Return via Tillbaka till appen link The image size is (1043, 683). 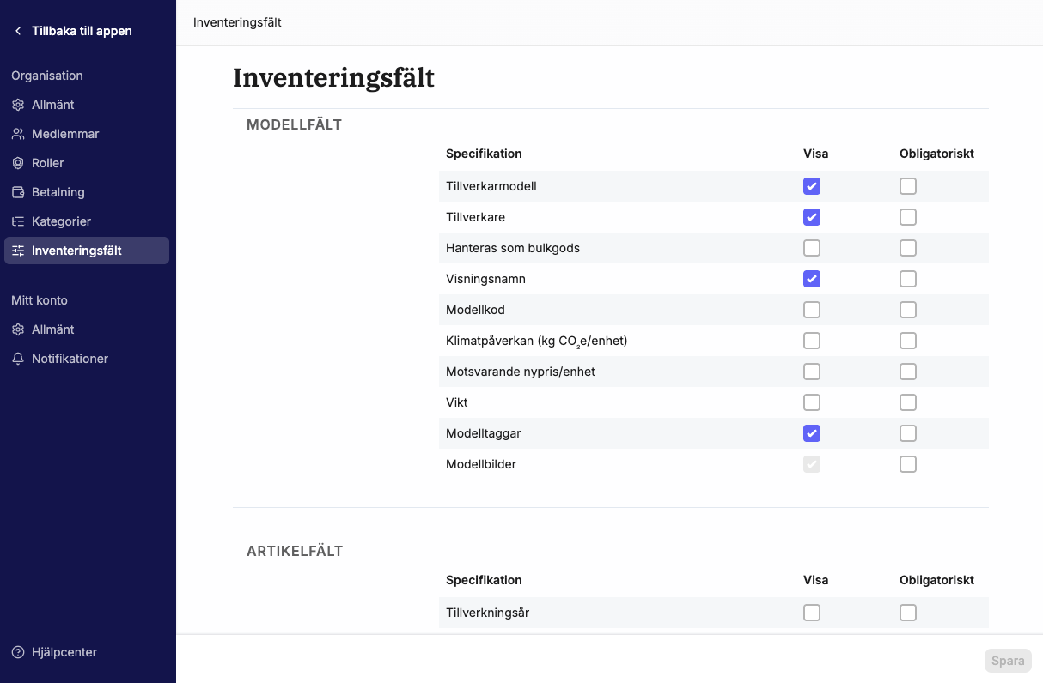point(82,31)
